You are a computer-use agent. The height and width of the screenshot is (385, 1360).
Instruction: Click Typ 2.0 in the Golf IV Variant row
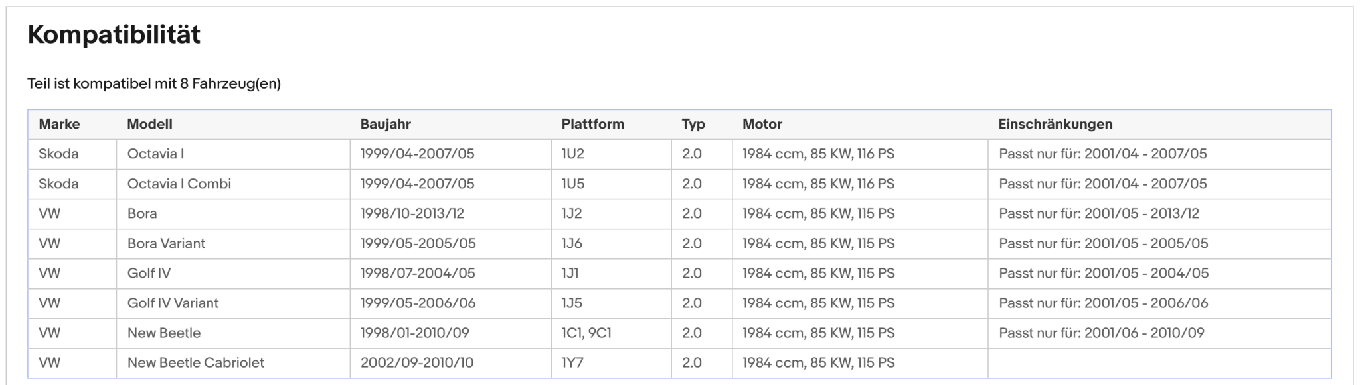(x=692, y=303)
